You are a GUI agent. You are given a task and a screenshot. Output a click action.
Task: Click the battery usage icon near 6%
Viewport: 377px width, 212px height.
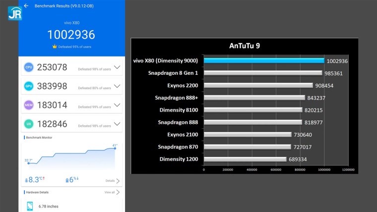67,180
